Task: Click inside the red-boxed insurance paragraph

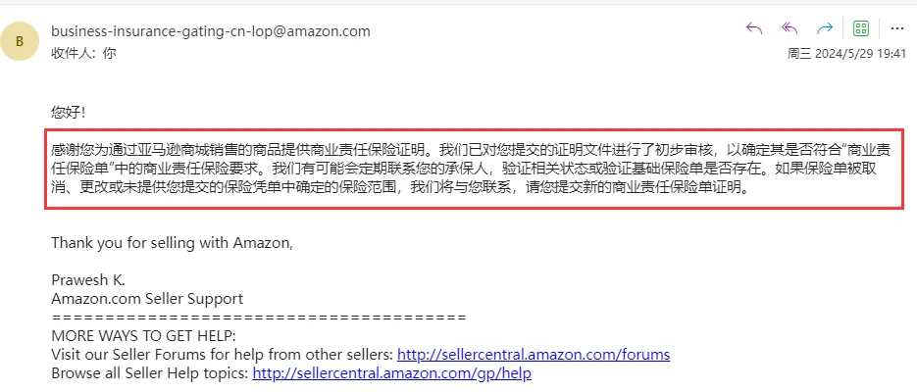Action: click(475, 170)
